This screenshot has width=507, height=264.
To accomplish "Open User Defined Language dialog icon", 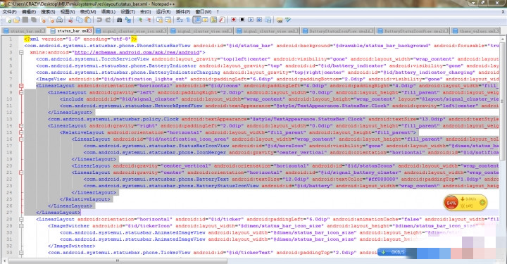I will pyautogui.click(x=205, y=20).
